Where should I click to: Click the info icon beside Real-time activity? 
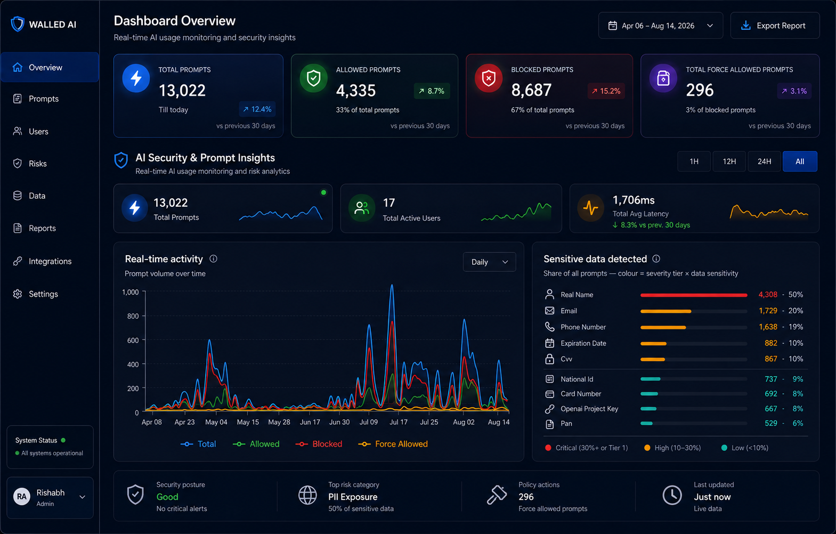[213, 258]
